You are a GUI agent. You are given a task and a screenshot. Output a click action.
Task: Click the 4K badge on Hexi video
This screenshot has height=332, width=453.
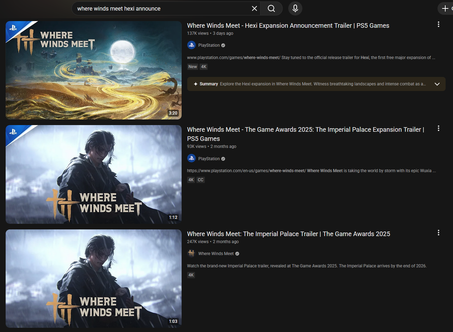[204, 67]
